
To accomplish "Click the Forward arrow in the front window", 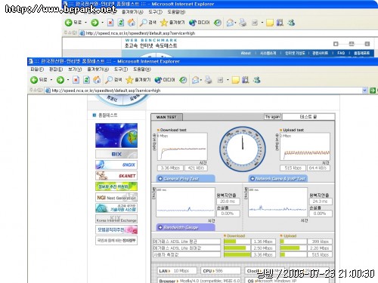I will pyautogui.click(x=60, y=80).
